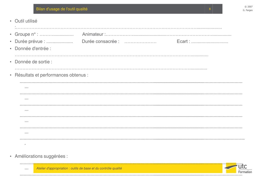Click the 'Ecart :' label
The image size is (256, 177).
183,41
